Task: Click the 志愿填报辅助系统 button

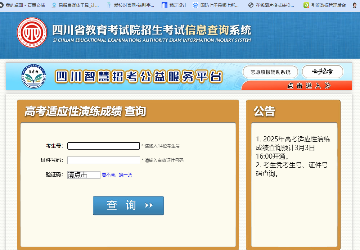Action: point(270,72)
